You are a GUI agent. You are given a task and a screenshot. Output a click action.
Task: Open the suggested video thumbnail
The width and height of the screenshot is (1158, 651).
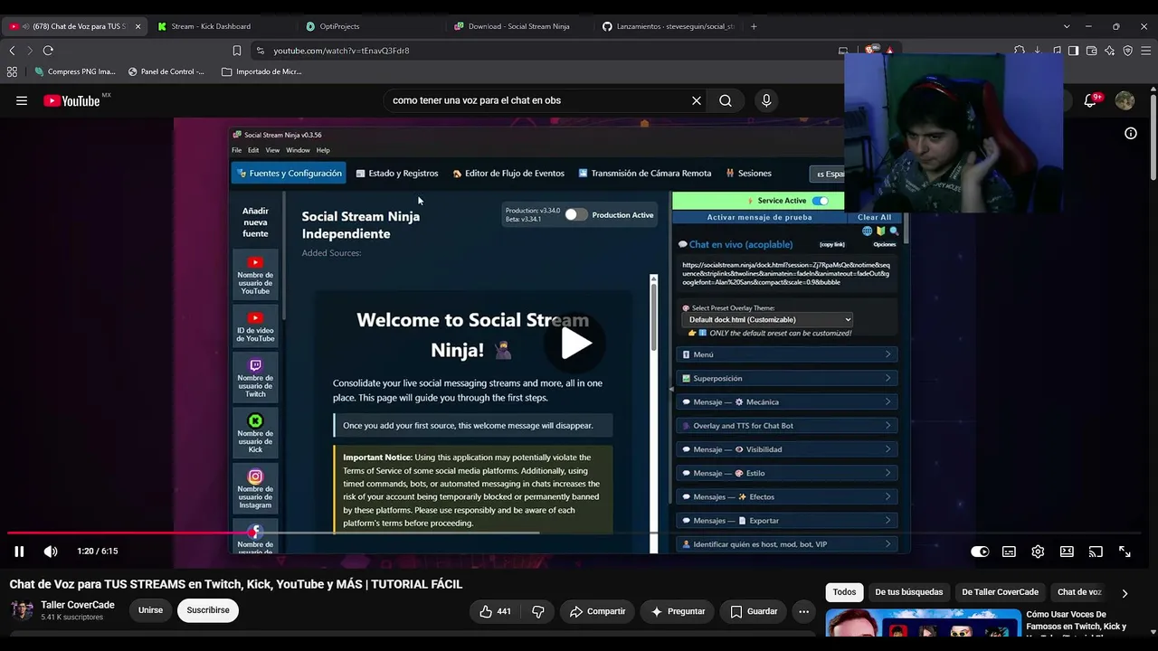pos(923,623)
